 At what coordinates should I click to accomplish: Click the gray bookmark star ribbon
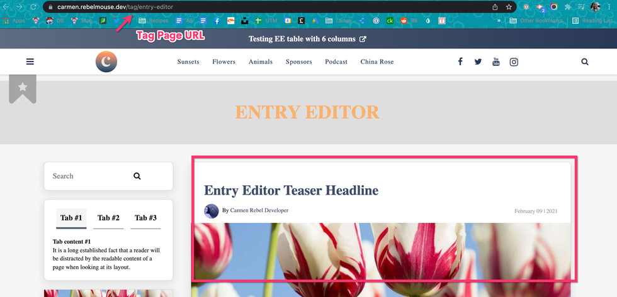pos(23,88)
